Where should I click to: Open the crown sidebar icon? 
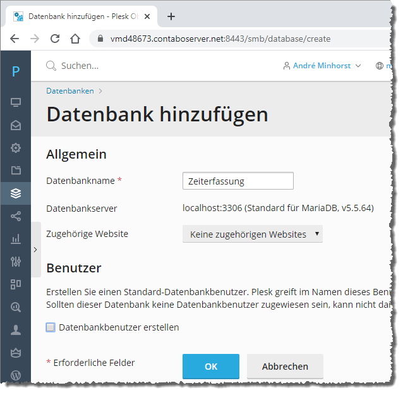(x=16, y=353)
